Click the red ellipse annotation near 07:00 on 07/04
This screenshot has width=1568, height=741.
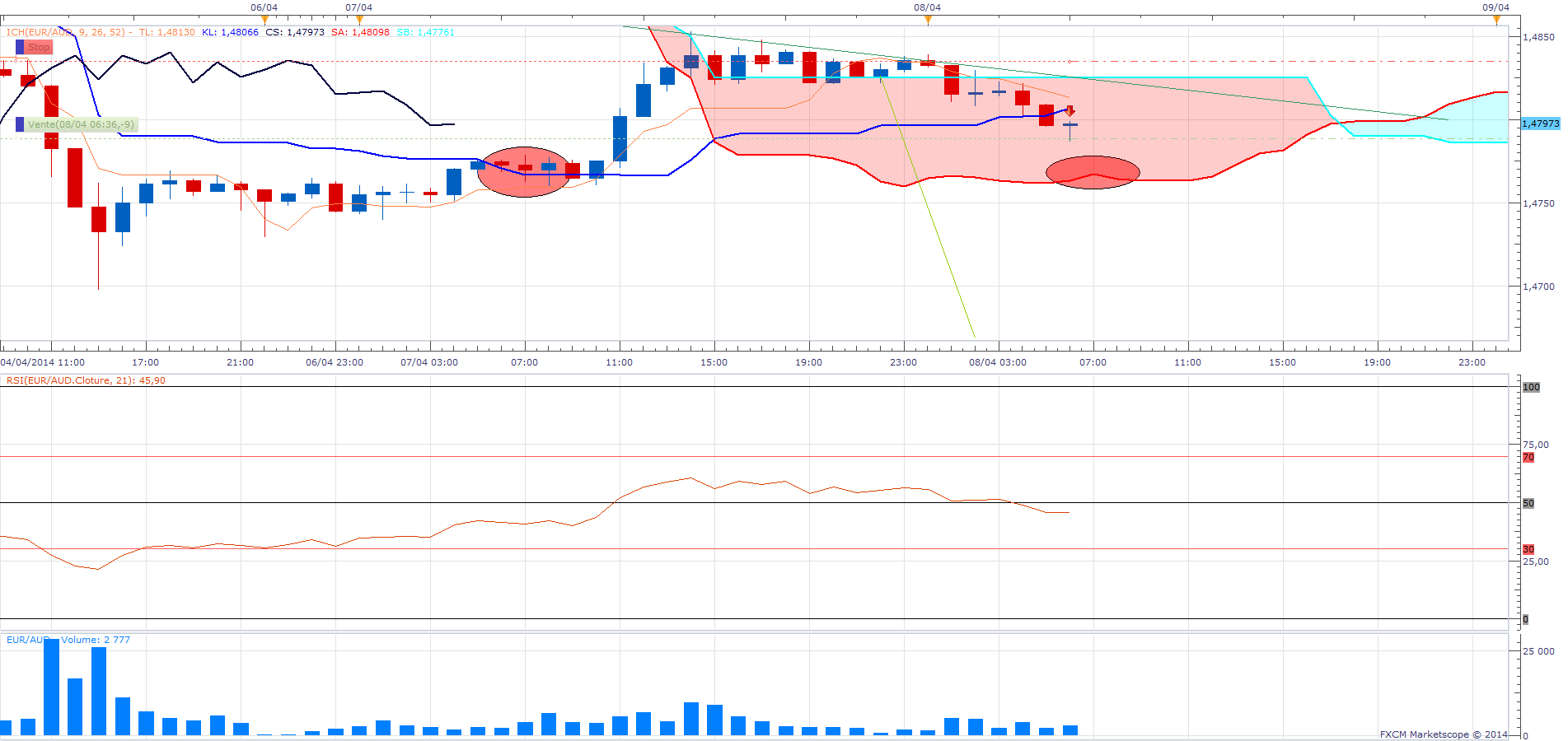[x=524, y=172]
